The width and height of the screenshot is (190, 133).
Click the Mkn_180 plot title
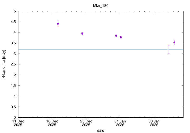(100, 5)
